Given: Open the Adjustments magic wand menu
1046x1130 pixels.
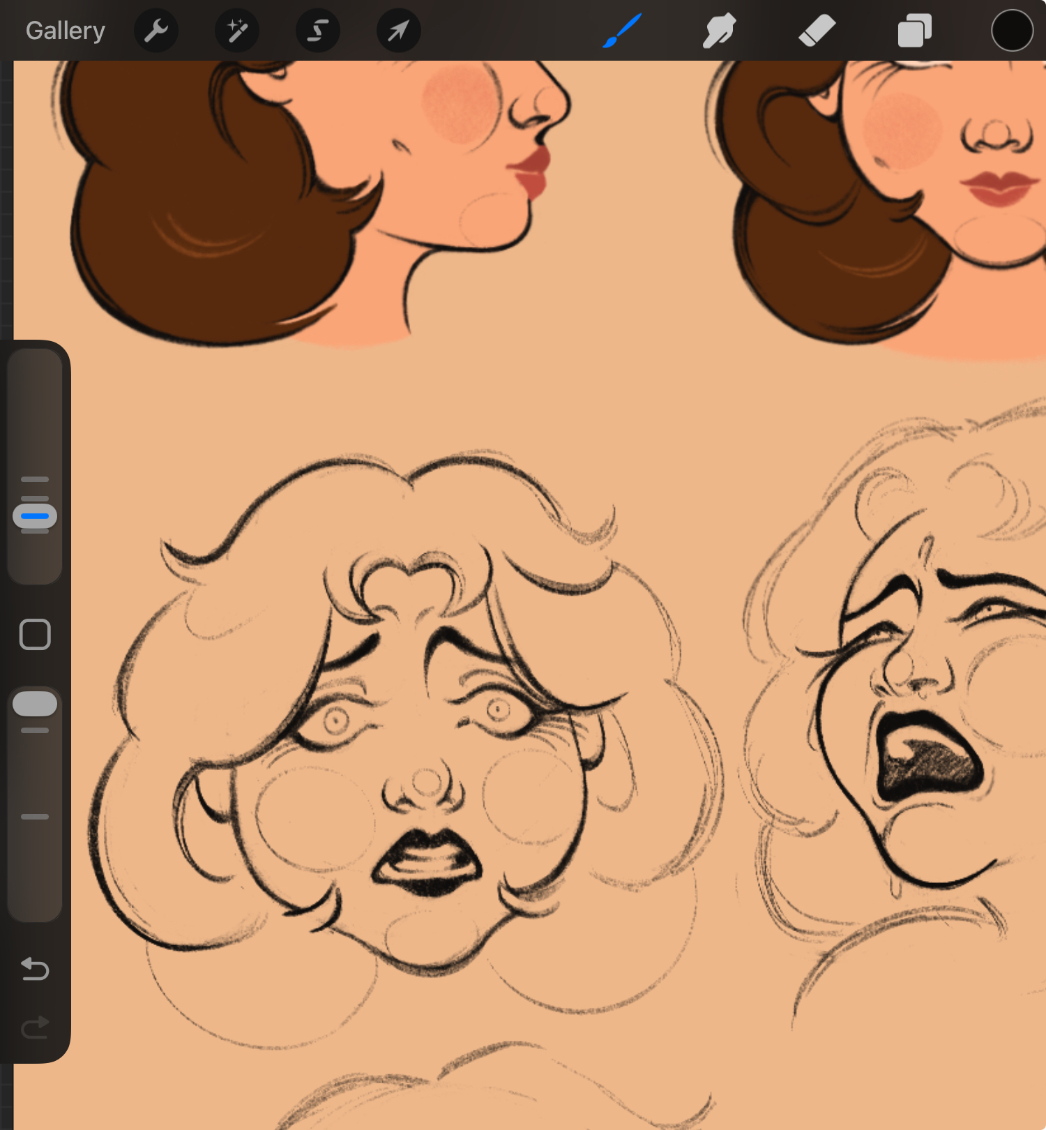Looking at the screenshot, I should point(237,31).
